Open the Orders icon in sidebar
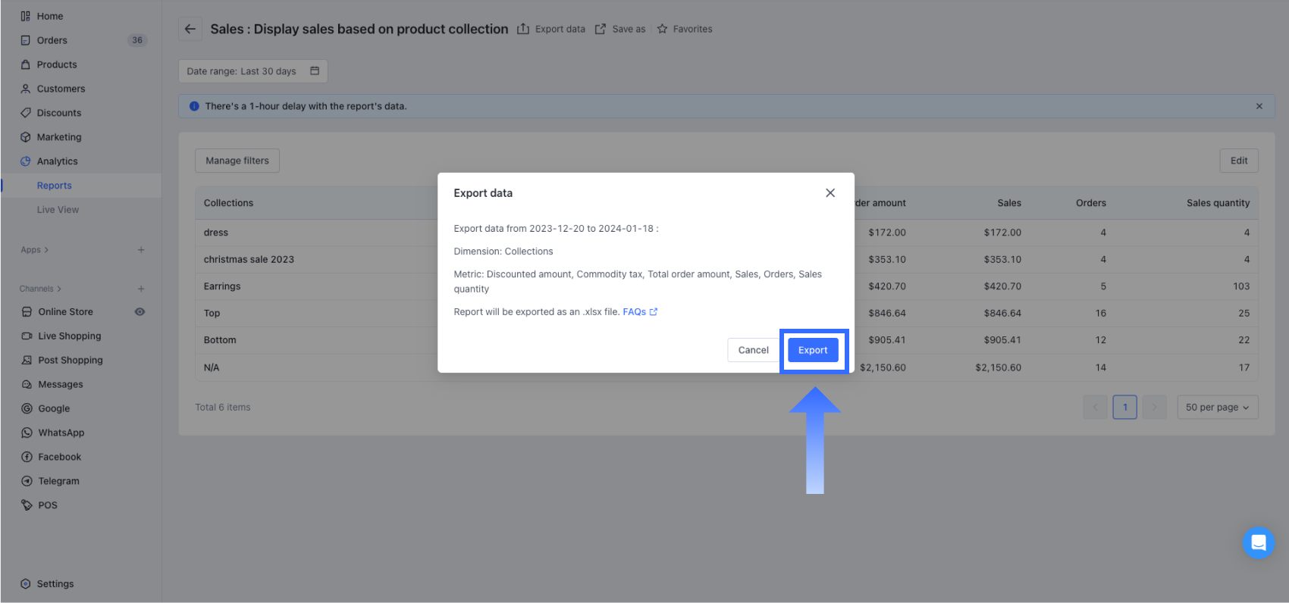 coord(26,40)
